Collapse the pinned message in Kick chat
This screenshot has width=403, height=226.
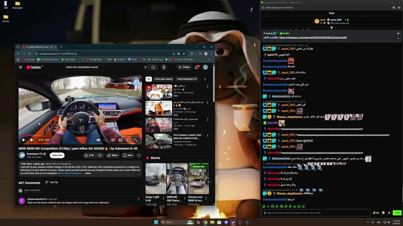point(398,38)
